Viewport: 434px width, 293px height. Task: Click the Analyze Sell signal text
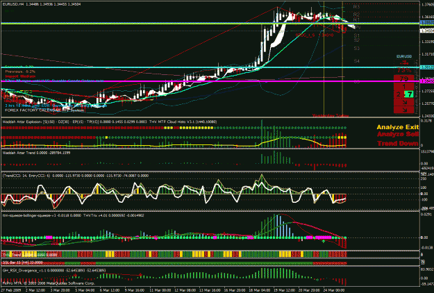(398, 134)
